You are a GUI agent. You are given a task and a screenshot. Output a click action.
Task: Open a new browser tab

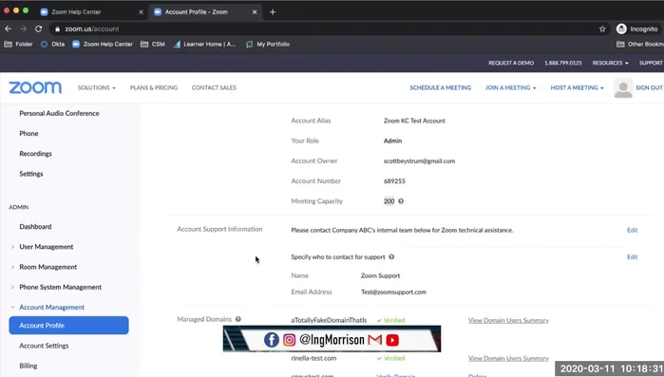click(273, 11)
